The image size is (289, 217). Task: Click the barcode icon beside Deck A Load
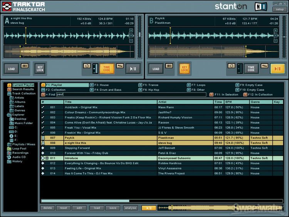click(x=24, y=66)
